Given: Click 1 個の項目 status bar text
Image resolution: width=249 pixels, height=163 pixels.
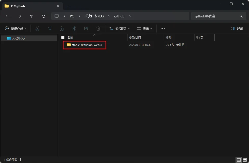Looking at the screenshot, I should [x=11, y=159].
